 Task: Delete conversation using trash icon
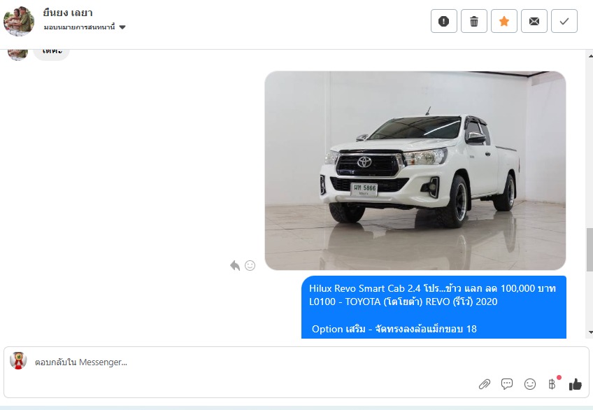click(x=474, y=21)
